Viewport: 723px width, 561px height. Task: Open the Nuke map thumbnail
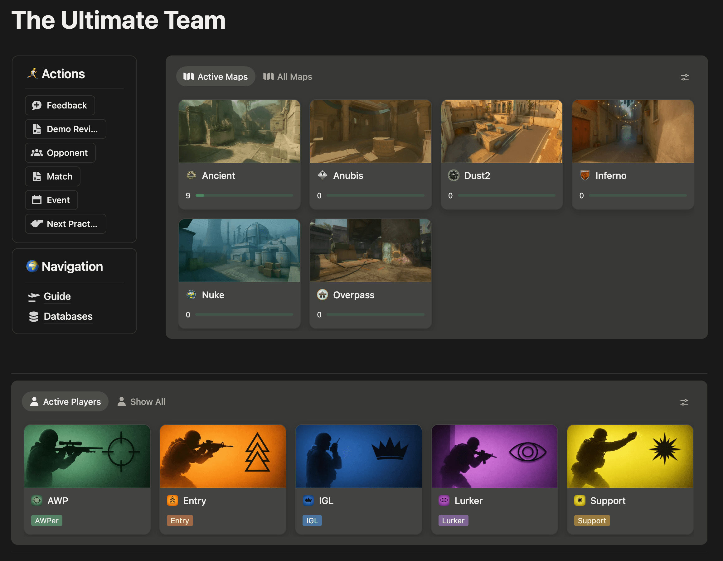(x=239, y=250)
